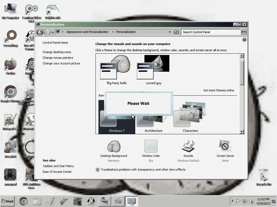Open Ease of Access Center link

coord(57,172)
